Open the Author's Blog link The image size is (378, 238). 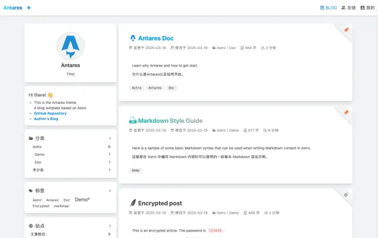[46, 119]
